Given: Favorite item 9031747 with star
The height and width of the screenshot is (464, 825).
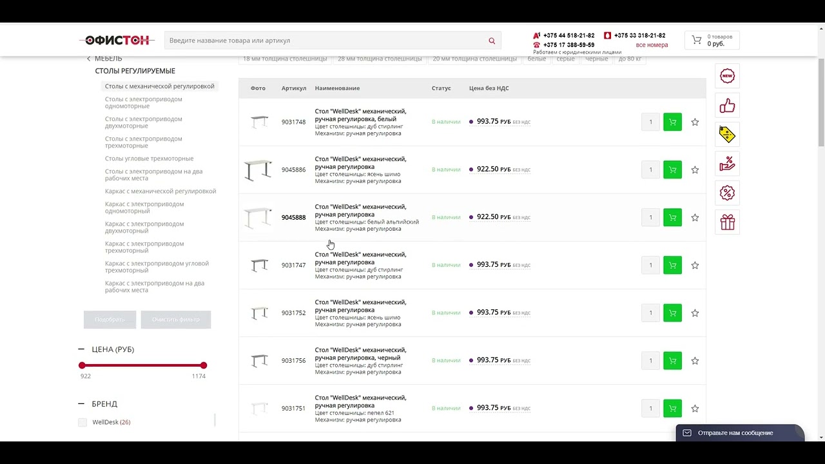Looking at the screenshot, I should pyautogui.click(x=695, y=265).
